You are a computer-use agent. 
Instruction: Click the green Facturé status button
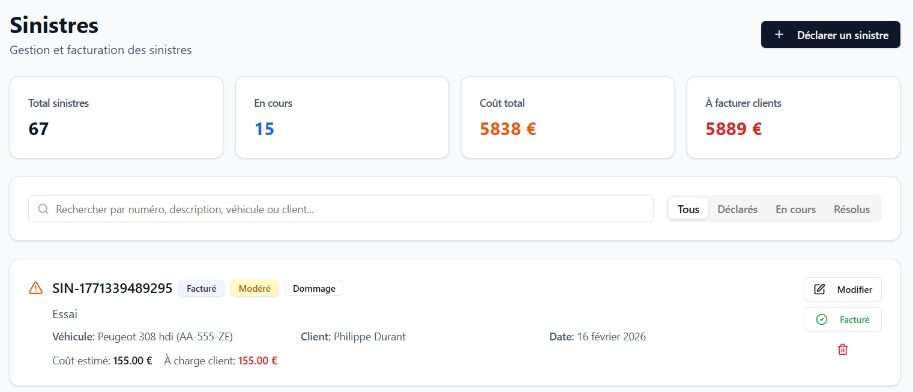point(842,320)
